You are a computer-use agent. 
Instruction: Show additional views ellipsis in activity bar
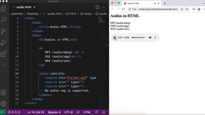click(x=4, y=65)
